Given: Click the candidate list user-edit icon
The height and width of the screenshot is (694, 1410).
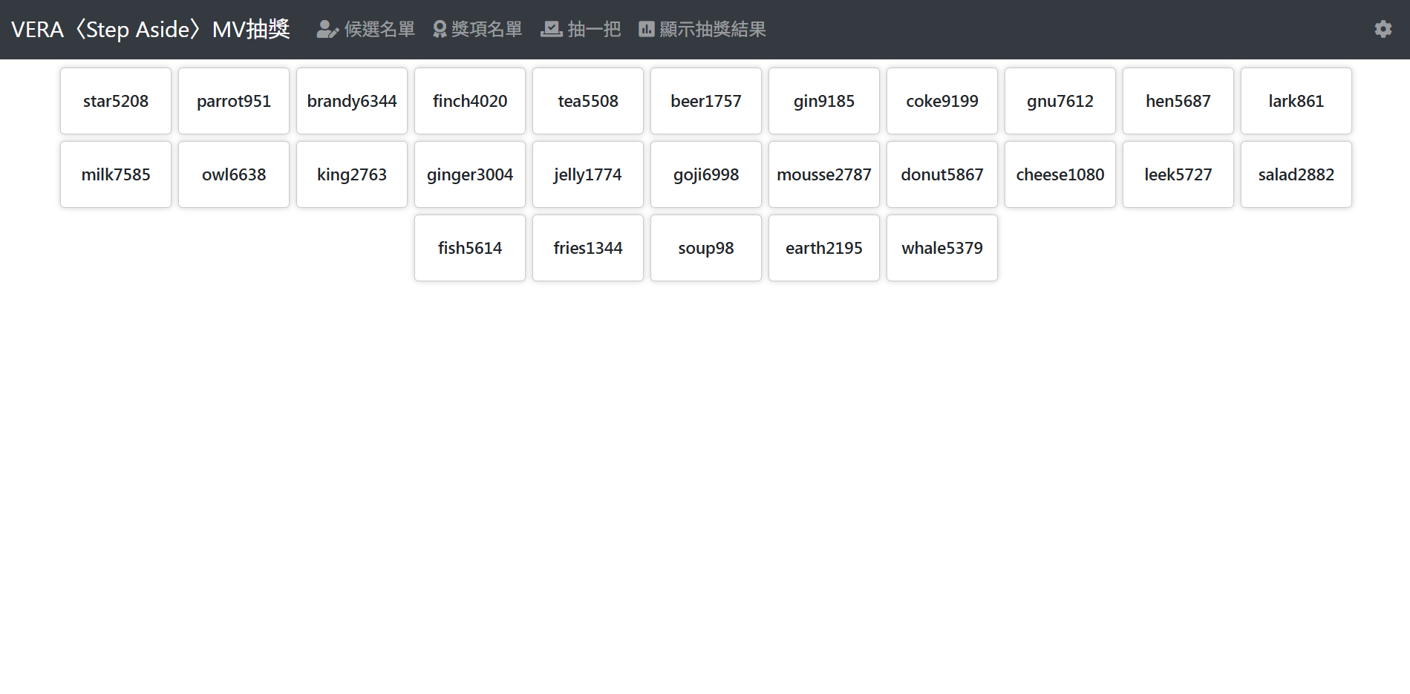Looking at the screenshot, I should click(327, 29).
